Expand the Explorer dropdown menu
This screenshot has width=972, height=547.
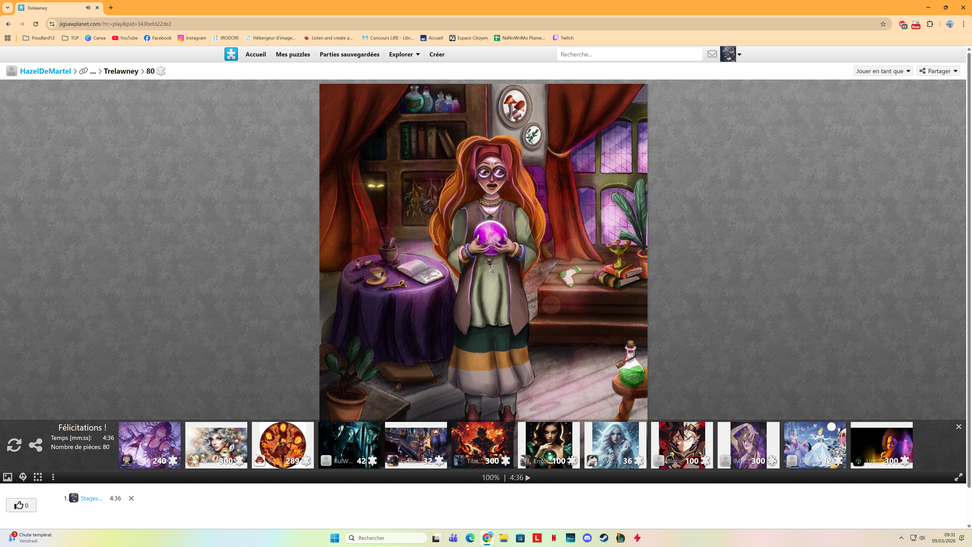(x=404, y=54)
